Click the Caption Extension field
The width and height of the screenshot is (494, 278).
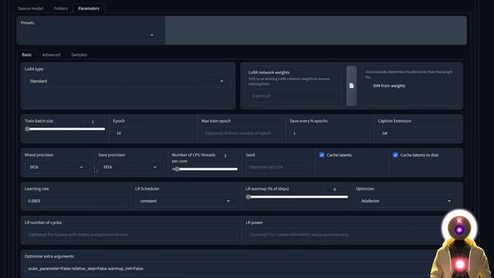coord(418,133)
